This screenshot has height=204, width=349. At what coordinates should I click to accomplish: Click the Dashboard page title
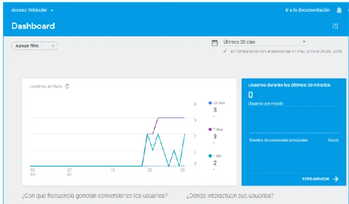click(x=33, y=26)
